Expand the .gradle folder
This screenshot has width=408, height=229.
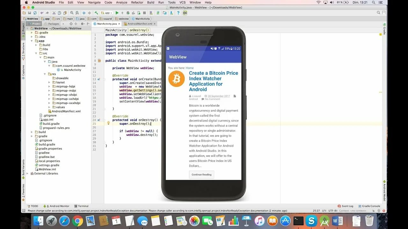coord(32,32)
